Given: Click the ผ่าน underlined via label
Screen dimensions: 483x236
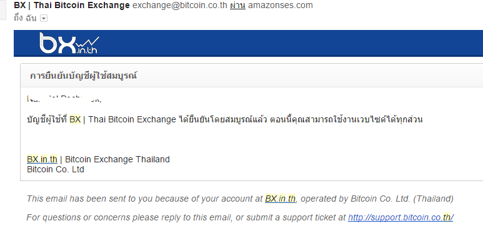Looking at the screenshot, I should tap(237, 5).
